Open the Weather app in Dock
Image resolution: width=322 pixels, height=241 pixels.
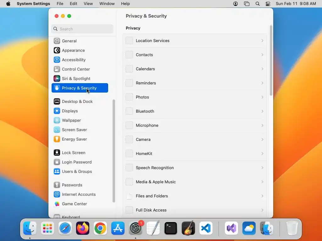[249, 228]
